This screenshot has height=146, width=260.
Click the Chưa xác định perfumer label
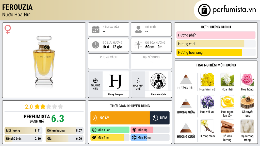coord(158,94)
